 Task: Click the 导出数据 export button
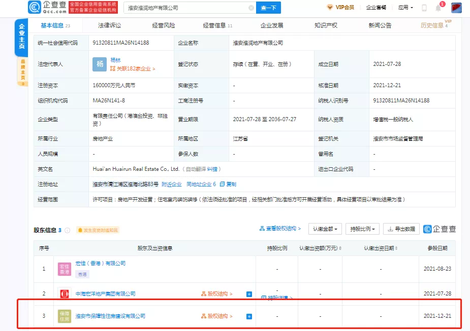point(401,229)
